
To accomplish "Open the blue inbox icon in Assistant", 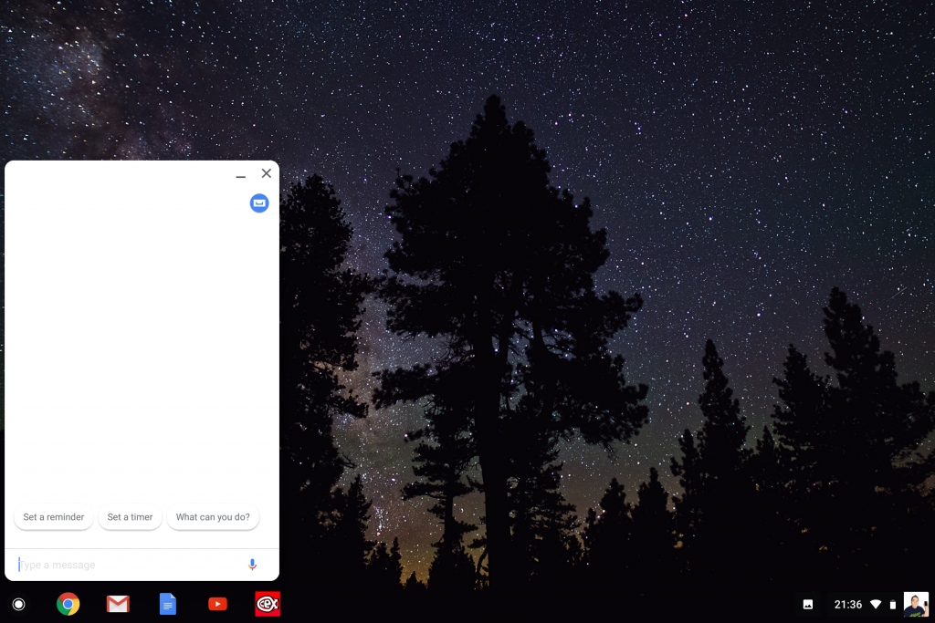I will (x=259, y=203).
